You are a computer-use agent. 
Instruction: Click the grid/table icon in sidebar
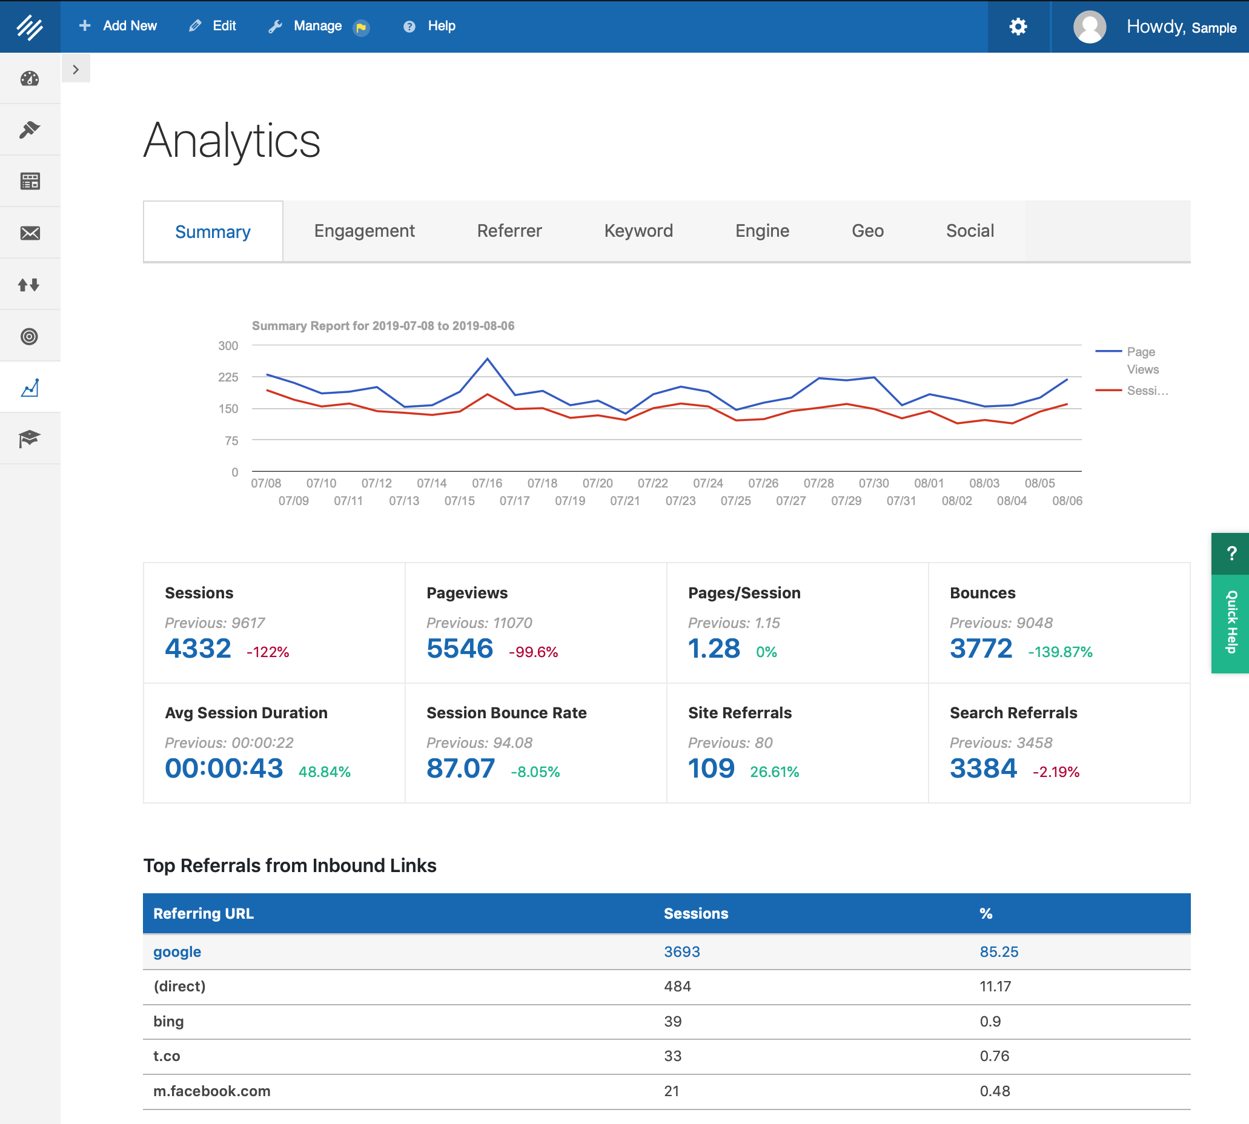click(x=29, y=180)
